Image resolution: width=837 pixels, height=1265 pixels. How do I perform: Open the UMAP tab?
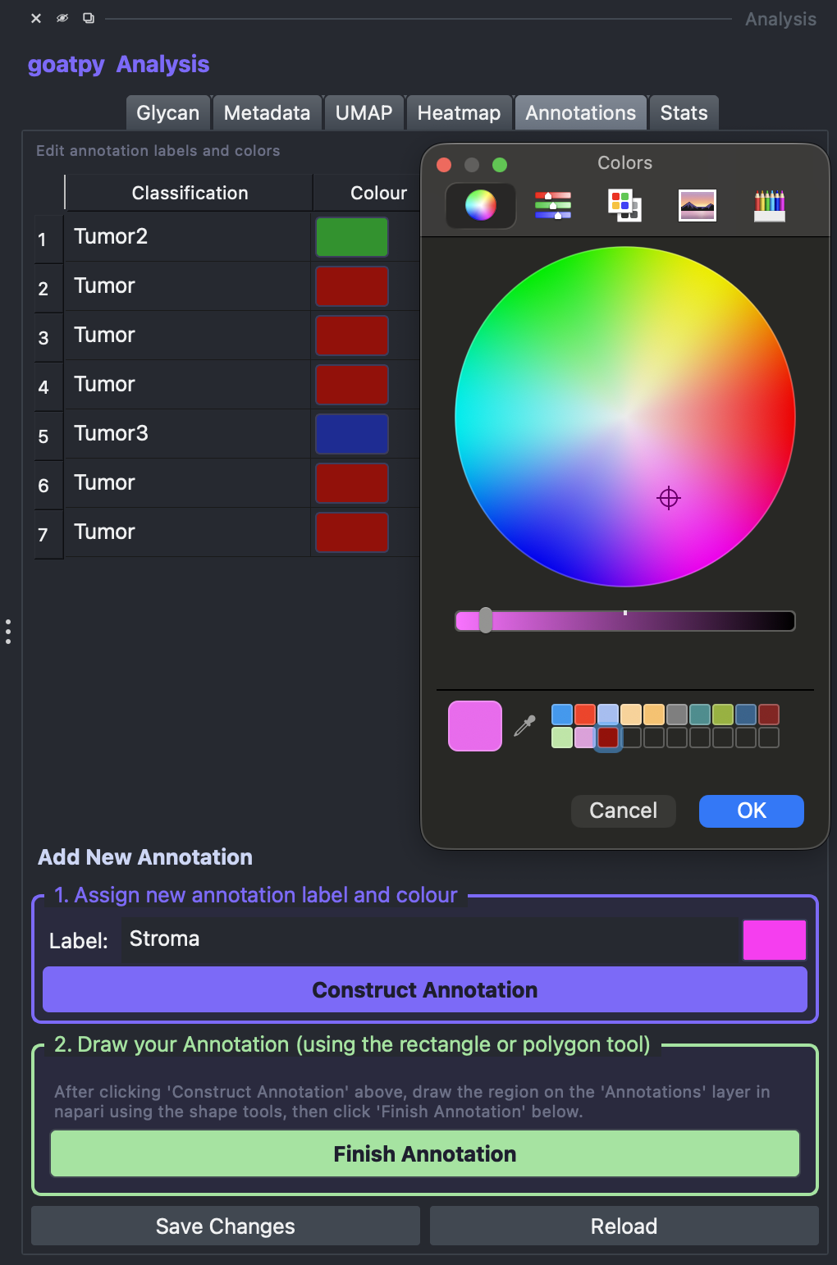tap(364, 113)
